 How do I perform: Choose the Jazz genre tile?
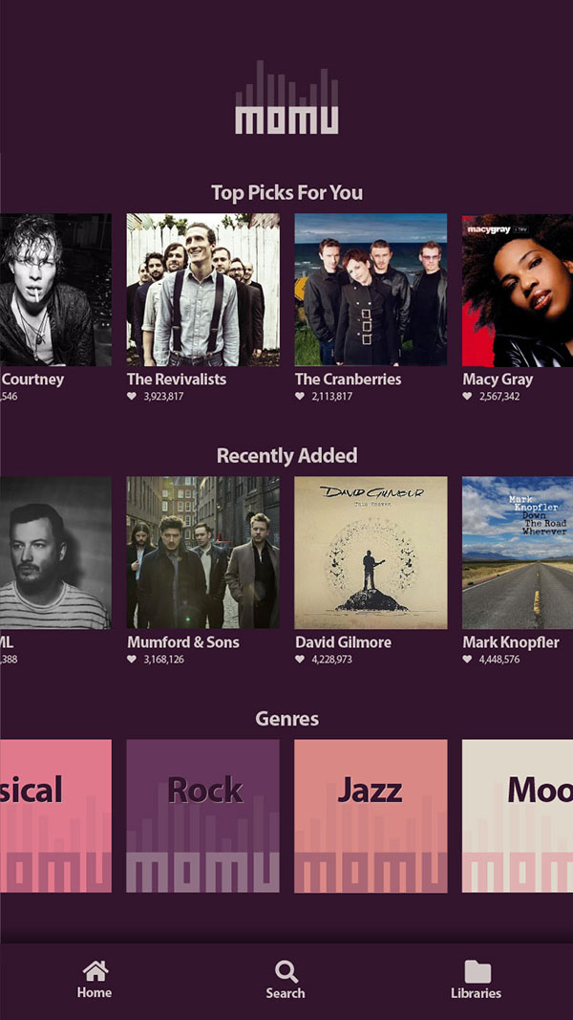(371, 815)
